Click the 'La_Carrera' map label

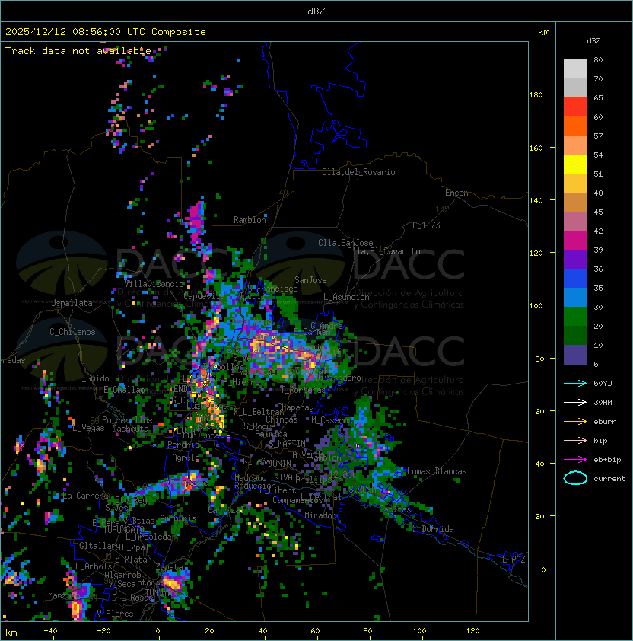(x=84, y=496)
